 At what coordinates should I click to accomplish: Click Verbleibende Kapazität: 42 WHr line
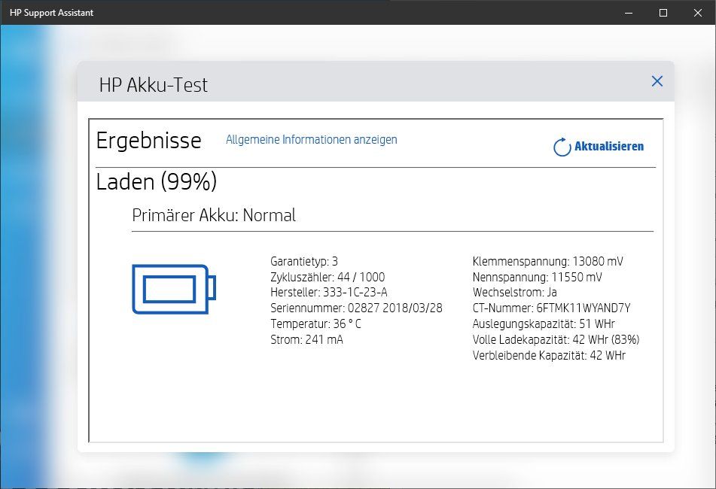(549, 355)
